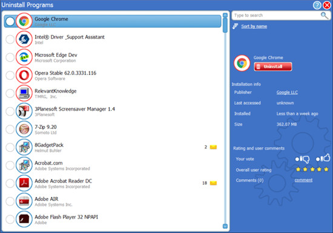
Task: Click the 7-Zip 9.20 program icon
Action: [x=24, y=129]
